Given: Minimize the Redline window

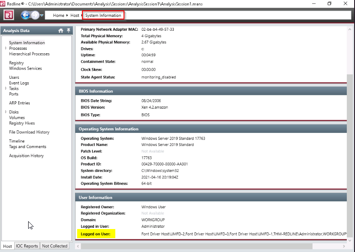Looking at the screenshot, I should pyautogui.click(x=314, y=3).
